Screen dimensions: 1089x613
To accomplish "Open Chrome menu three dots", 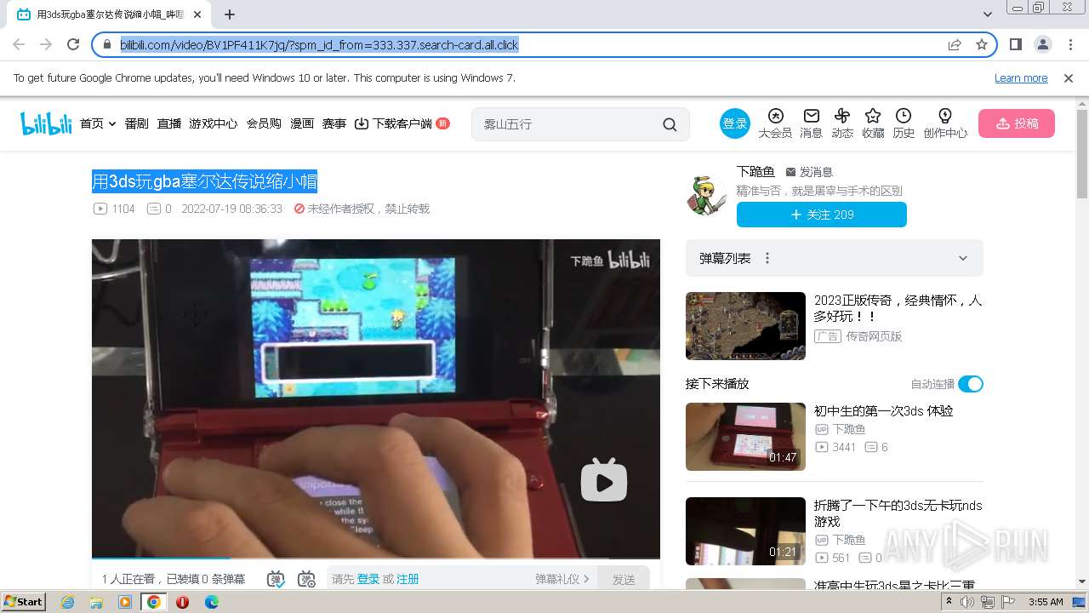I will click(1070, 44).
